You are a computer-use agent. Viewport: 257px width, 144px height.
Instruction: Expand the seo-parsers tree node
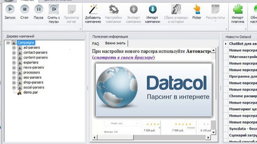click(14, 78)
